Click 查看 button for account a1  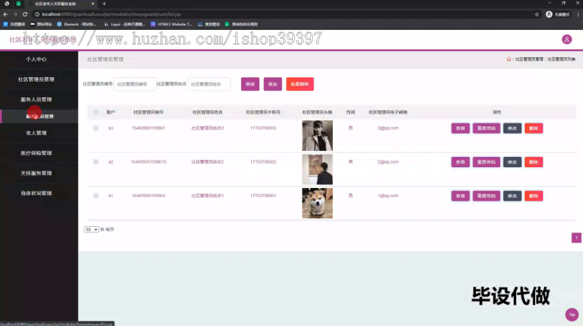coord(461,196)
